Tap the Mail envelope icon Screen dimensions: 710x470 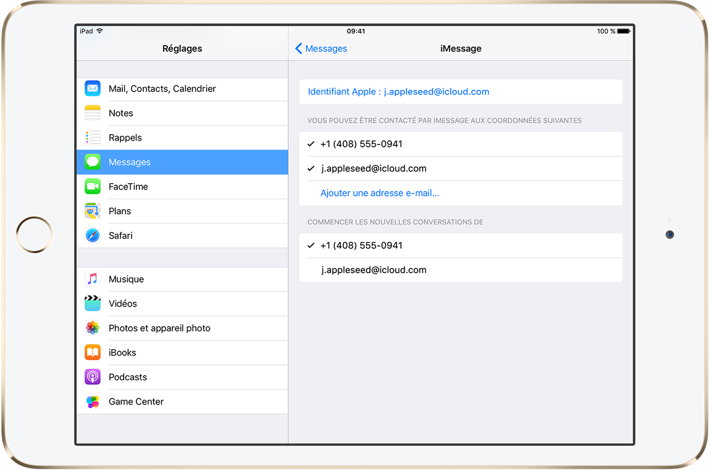93,88
